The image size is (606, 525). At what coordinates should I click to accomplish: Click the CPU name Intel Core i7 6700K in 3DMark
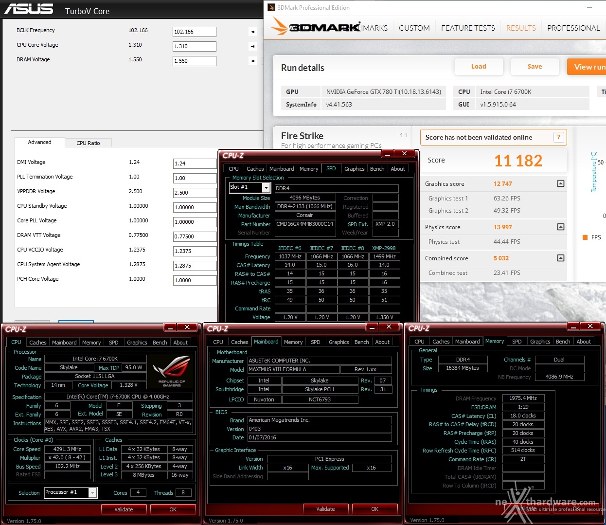click(506, 91)
